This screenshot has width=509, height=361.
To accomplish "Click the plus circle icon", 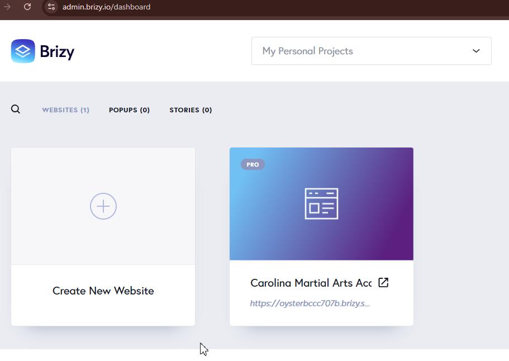I will (x=103, y=206).
